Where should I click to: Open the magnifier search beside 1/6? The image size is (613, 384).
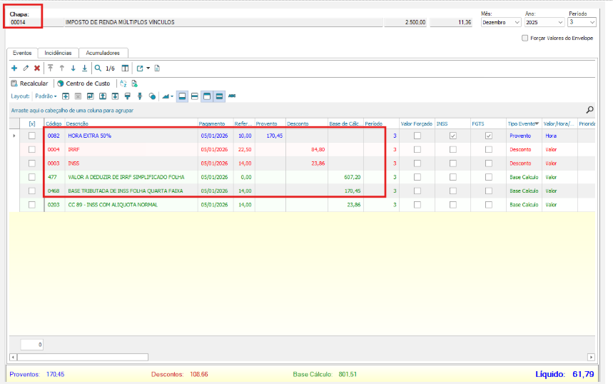[x=98, y=68]
